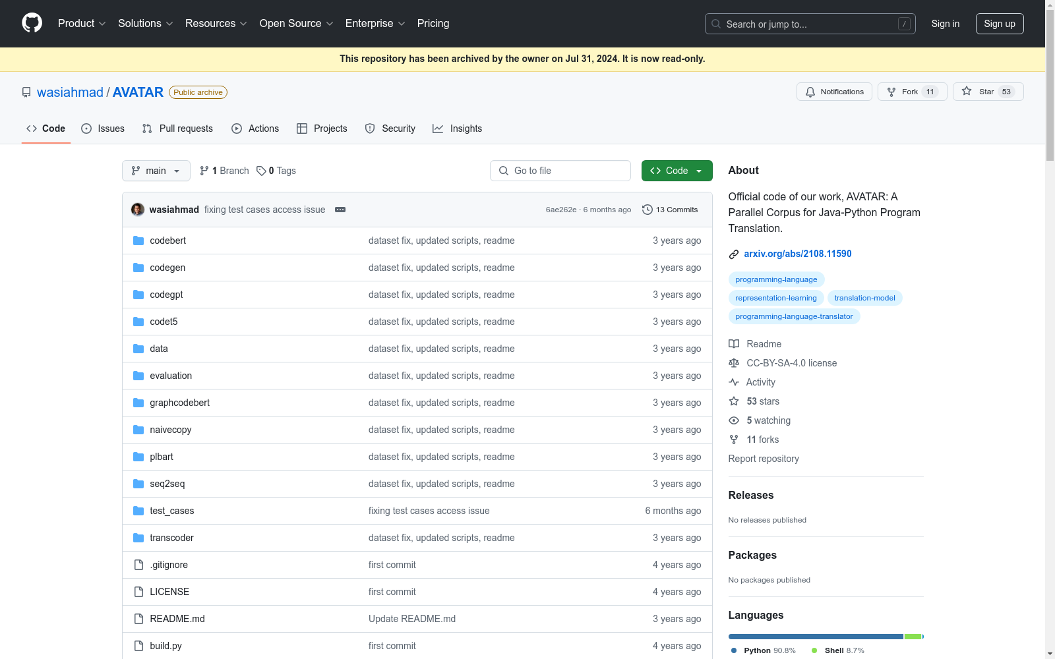Image resolution: width=1055 pixels, height=659 pixels.
Task: Click the plbart folder icon
Action: click(x=138, y=457)
